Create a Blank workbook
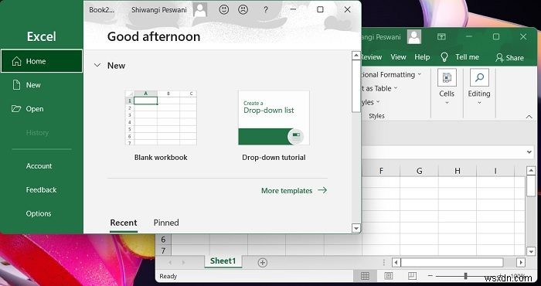 point(161,125)
